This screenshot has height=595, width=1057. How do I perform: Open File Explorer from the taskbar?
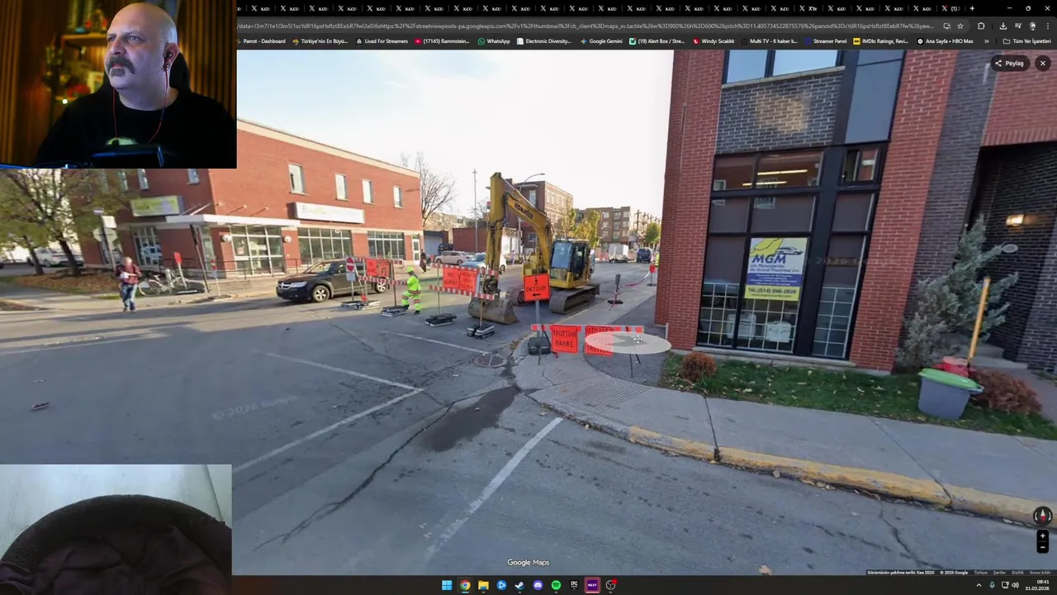tap(483, 585)
